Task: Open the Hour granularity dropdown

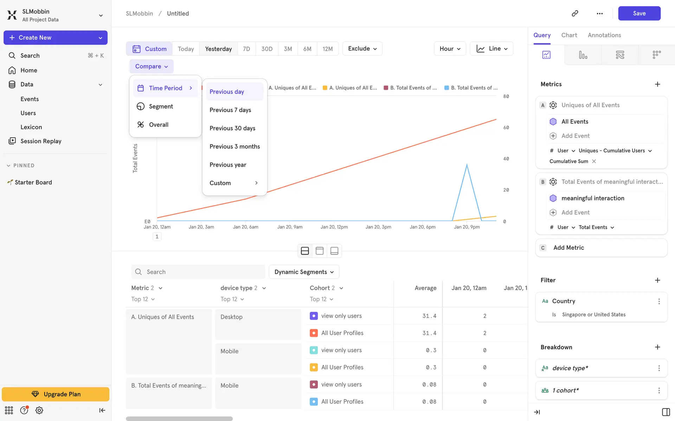Action: point(450,49)
